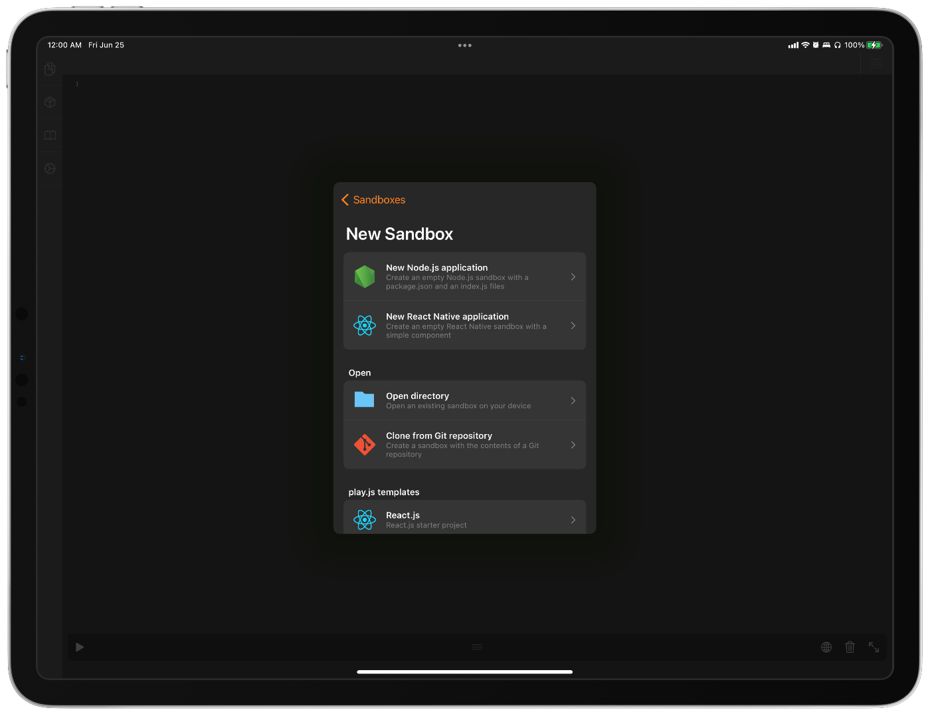The width and height of the screenshot is (930, 716).
Task: Select the Open directory row
Action: tap(464, 400)
